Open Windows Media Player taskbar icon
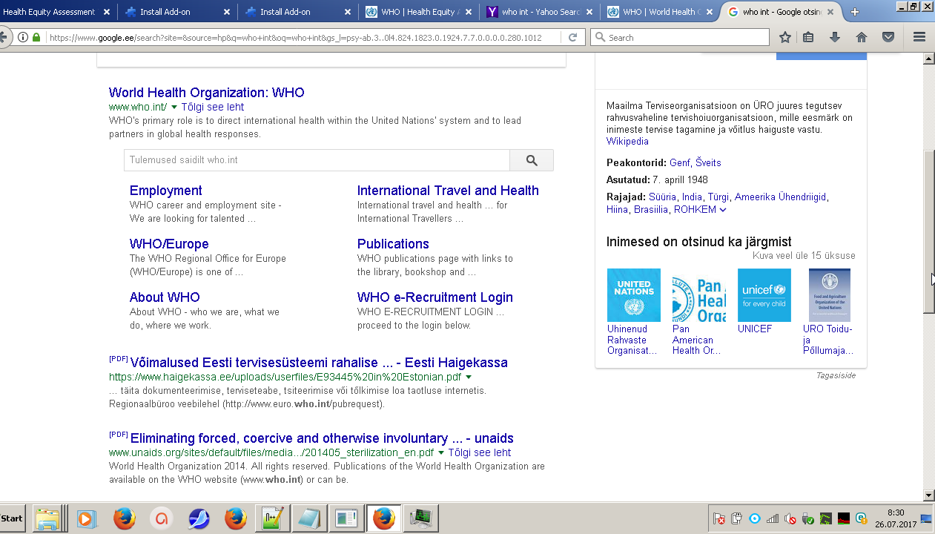Image resolution: width=935 pixels, height=534 pixels. (x=87, y=518)
